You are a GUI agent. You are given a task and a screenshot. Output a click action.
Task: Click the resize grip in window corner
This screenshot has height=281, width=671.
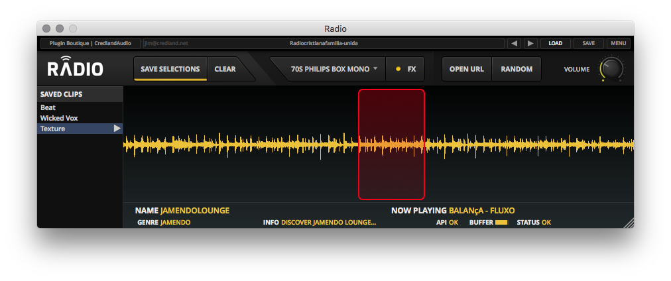[629, 223]
